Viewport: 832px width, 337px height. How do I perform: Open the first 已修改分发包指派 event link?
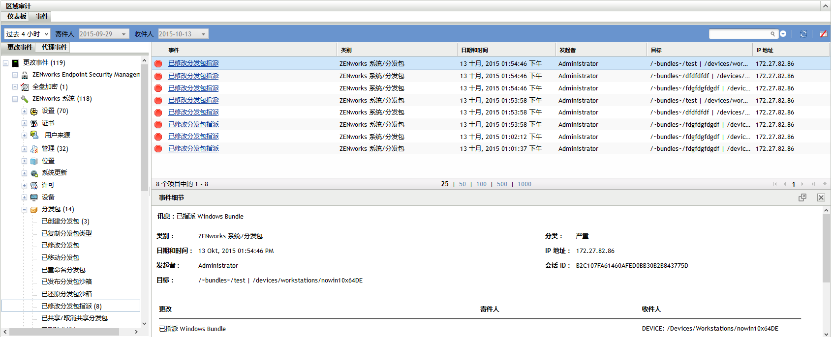tap(193, 63)
